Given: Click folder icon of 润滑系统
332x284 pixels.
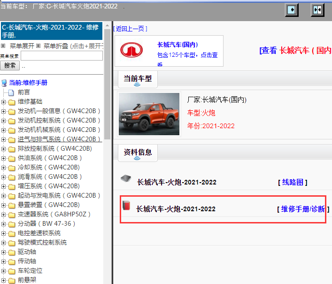Looking at the screenshot, I should (x=12, y=177).
